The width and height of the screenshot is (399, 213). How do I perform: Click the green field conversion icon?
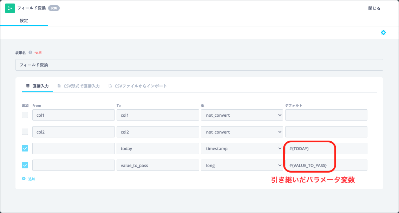pos(10,8)
